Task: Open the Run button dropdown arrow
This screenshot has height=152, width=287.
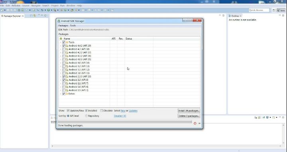Action: point(51,10)
